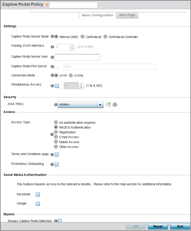Choose Registration access type
Viewport: 191px width, 231px height.
(56, 132)
